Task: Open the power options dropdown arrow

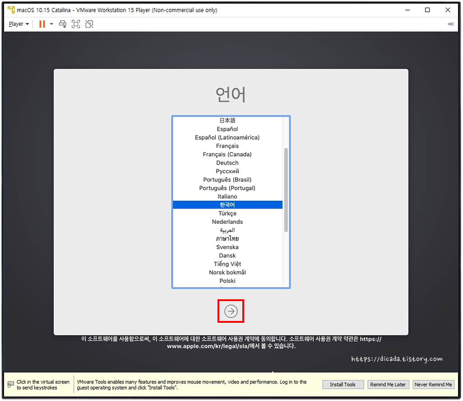Action: point(51,24)
